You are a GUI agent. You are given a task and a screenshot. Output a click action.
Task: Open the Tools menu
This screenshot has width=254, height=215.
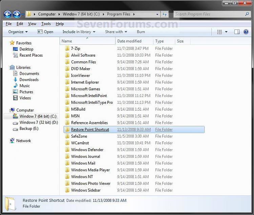(46, 24)
